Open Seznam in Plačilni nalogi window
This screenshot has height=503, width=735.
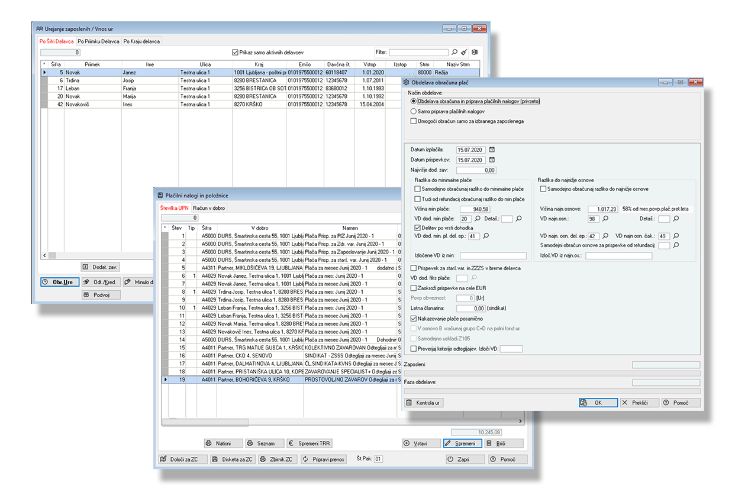(x=264, y=443)
